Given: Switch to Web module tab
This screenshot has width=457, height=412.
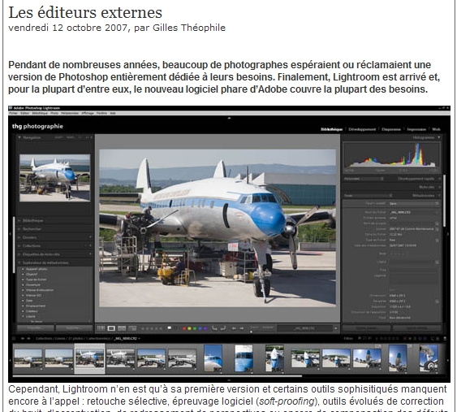Looking at the screenshot, I should (x=437, y=129).
